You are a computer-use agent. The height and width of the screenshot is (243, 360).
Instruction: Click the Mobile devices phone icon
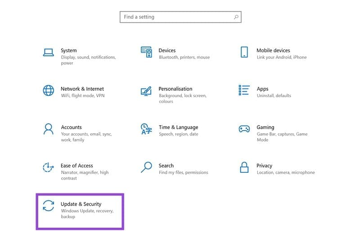point(244,52)
